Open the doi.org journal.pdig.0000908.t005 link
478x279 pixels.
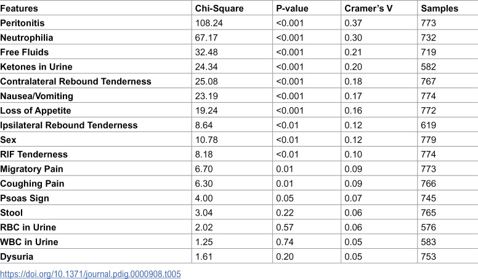(x=90, y=274)
